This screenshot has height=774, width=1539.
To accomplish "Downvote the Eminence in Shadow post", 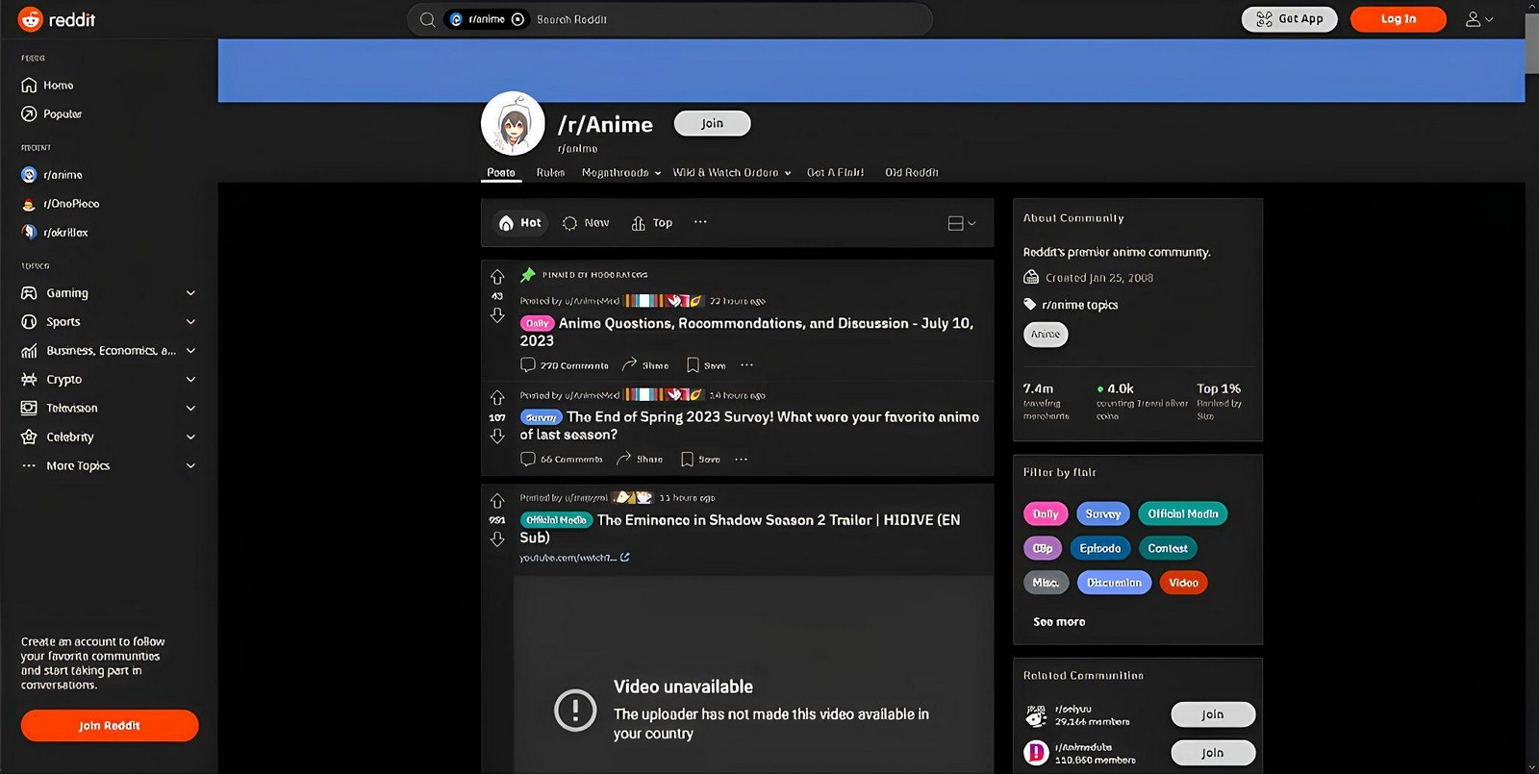I will 497,539.
